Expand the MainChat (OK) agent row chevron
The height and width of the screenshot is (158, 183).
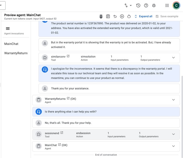tap(173, 146)
